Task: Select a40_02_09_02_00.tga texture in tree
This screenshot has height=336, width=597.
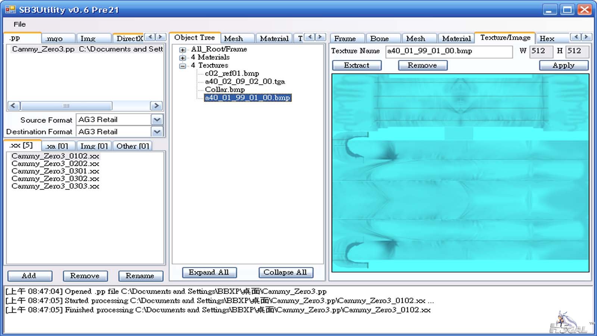Action: (245, 81)
